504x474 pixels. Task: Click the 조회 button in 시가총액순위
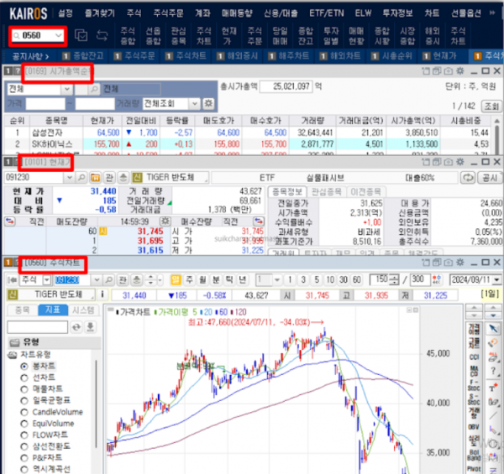[x=491, y=106]
